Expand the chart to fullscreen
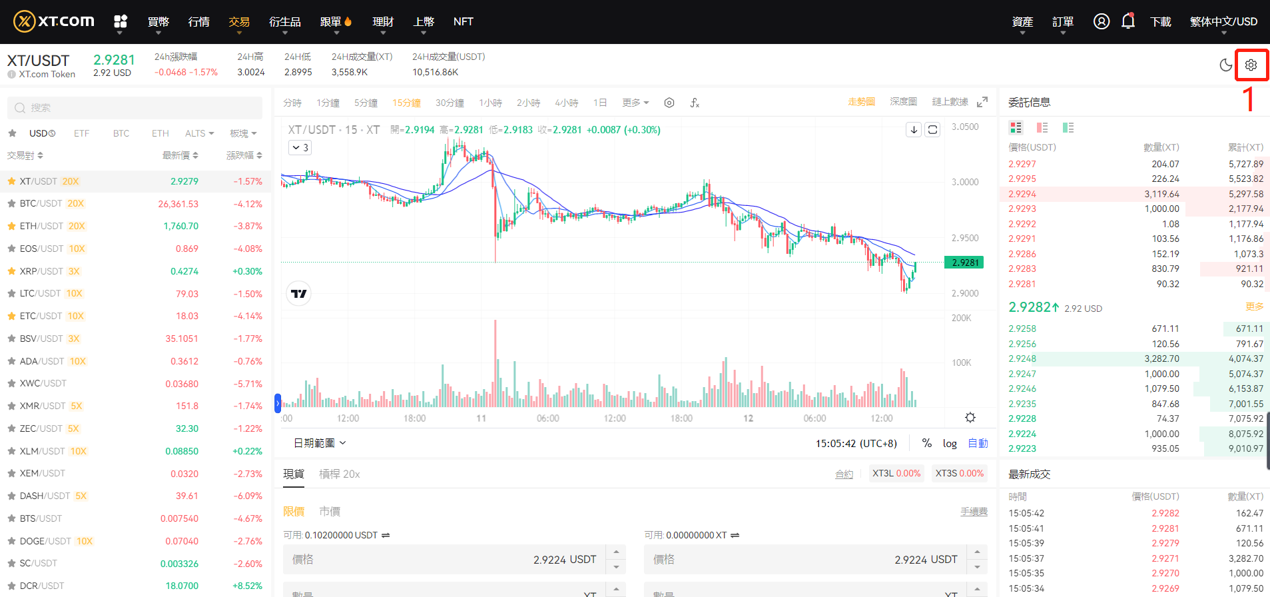 982,102
